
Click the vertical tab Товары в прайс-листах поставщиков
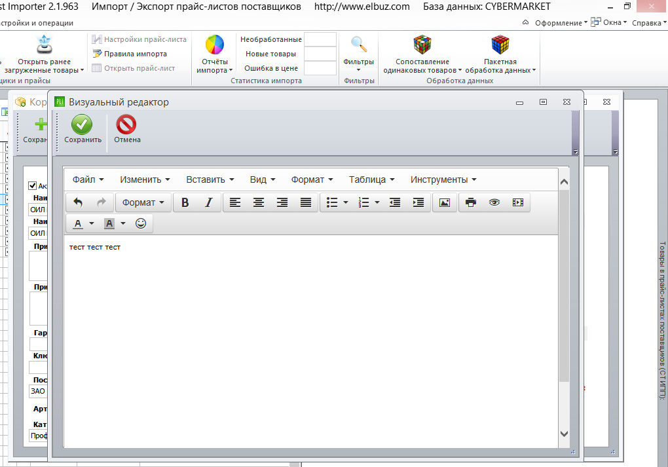tap(662, 320)
